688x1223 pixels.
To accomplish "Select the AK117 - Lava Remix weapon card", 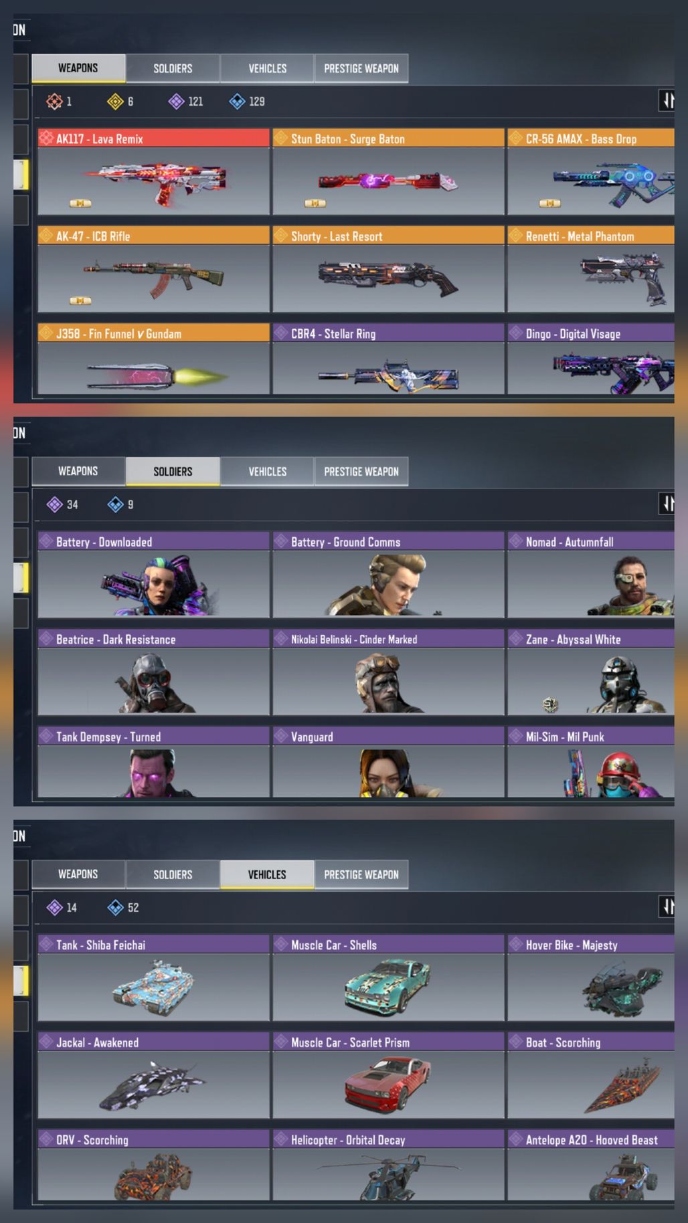I will (154, 172).
